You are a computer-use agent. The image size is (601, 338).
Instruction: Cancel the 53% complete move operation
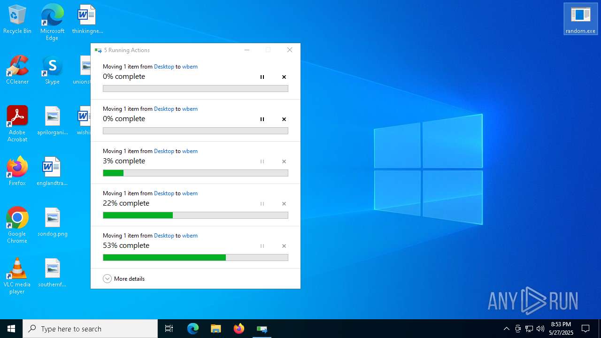pos(284,246)
